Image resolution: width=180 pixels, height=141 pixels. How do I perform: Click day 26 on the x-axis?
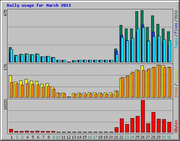click(x=142, y=137)
